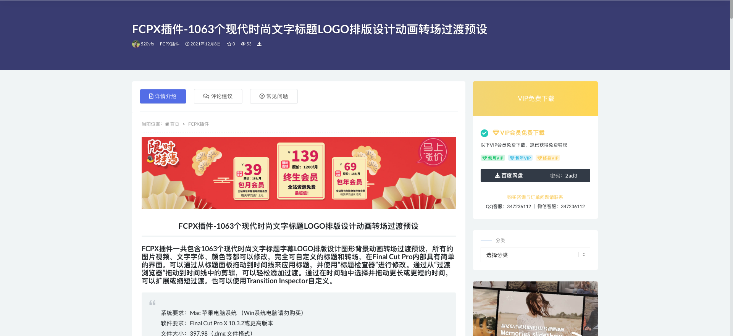The image size is (733, 336).
Task: Click 微信客服: 347236112 text
Action: point(561,206)
